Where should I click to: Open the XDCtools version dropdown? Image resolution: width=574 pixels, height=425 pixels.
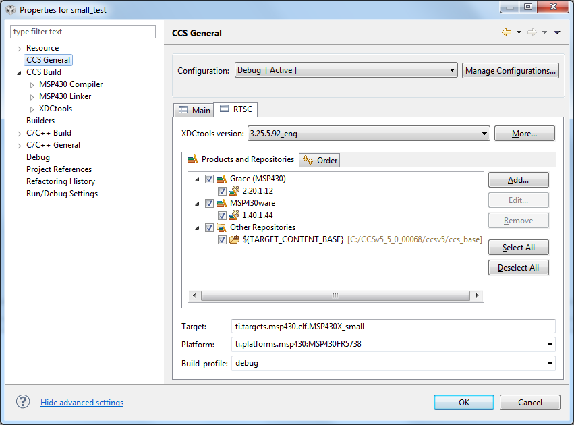coord(368,134)
